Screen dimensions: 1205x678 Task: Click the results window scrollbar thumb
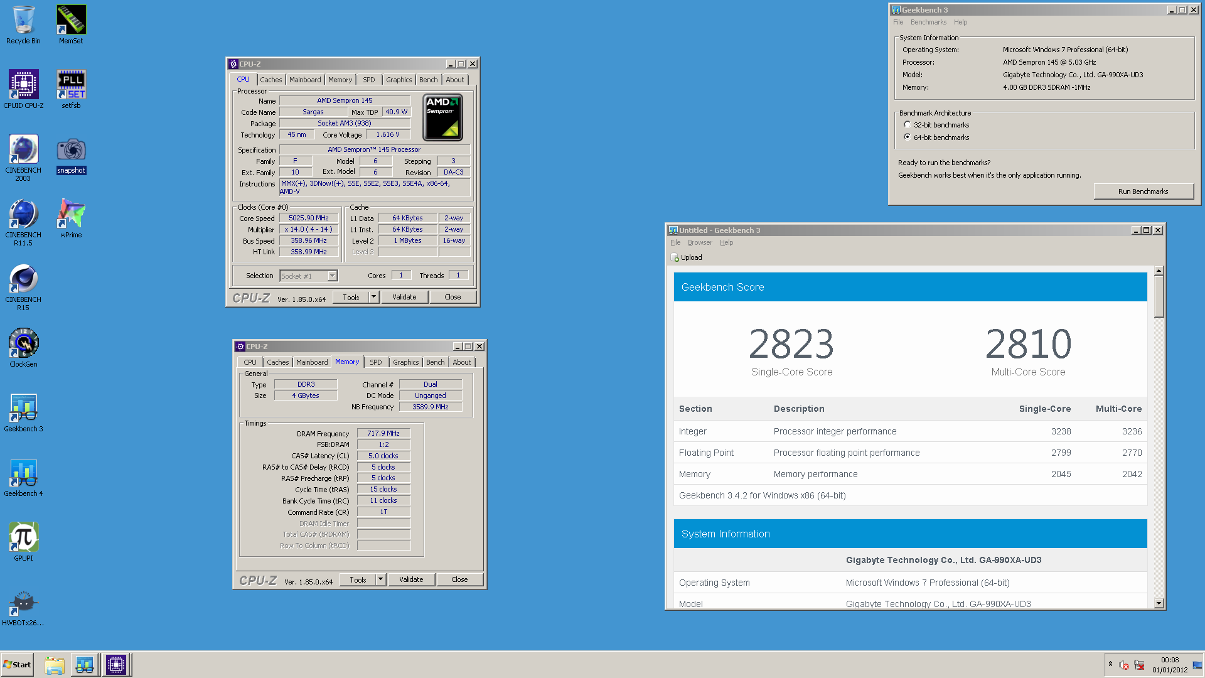[x=1159, y=296]
